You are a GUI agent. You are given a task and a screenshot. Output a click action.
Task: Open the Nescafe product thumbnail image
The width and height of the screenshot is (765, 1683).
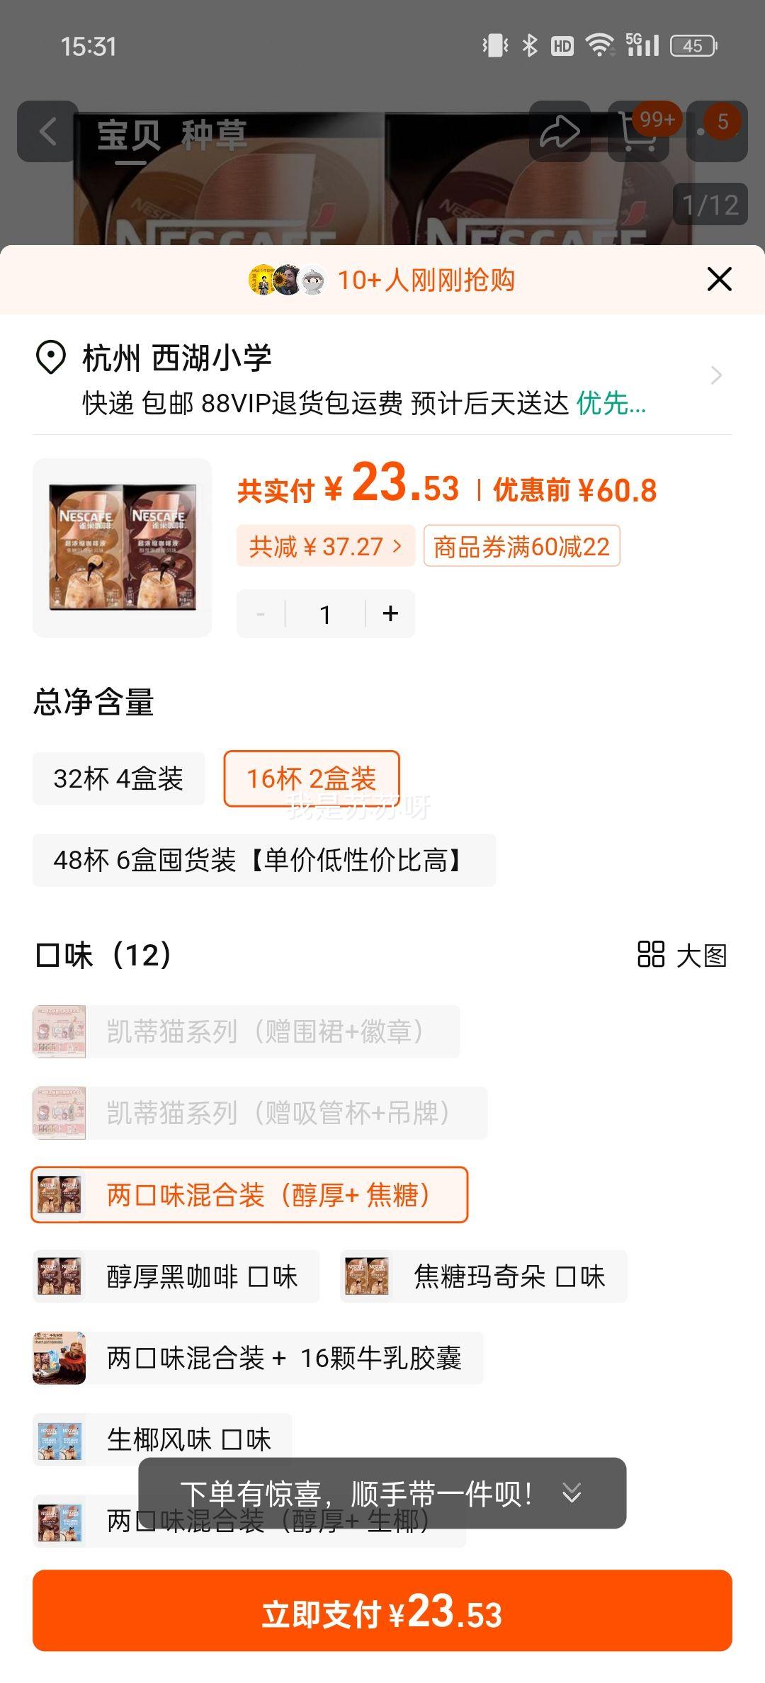tap(123, 548)
